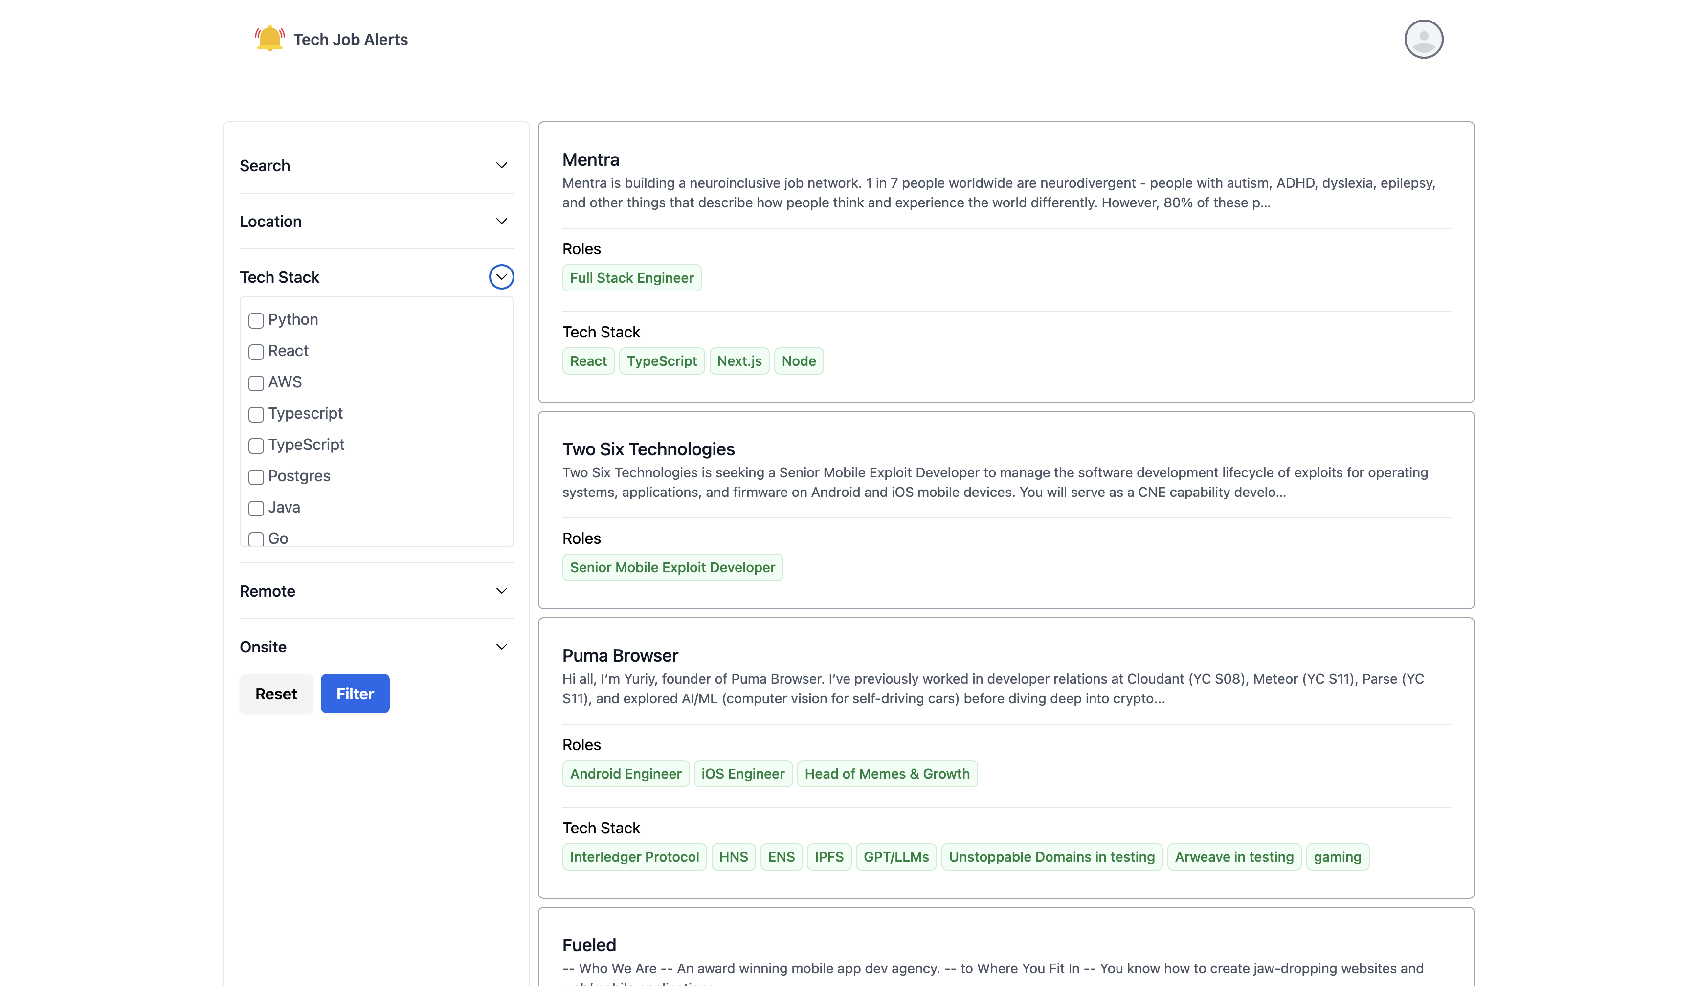Expand the Remote filter section
The height and width of the screenshot is (986, 1698).
pyautogui.click(x=501, y=591)
